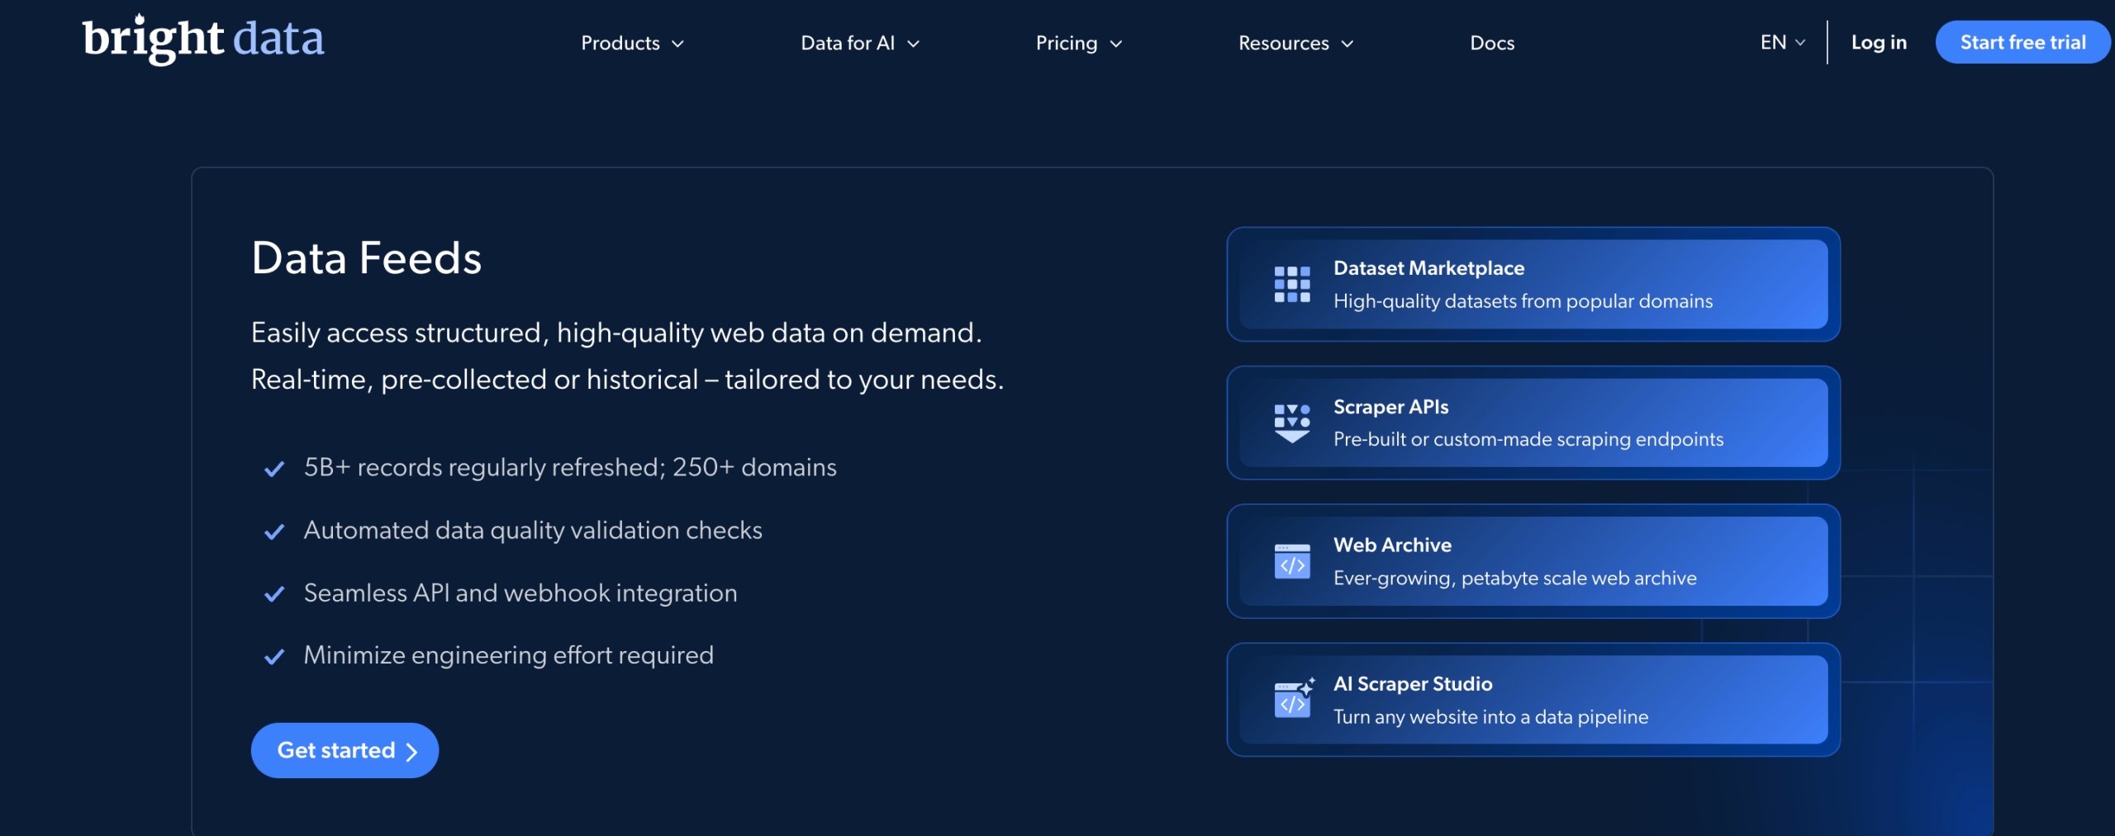
Task: Click checkmark beside Minimize engineering effort
Action: [x=274, y=657]
